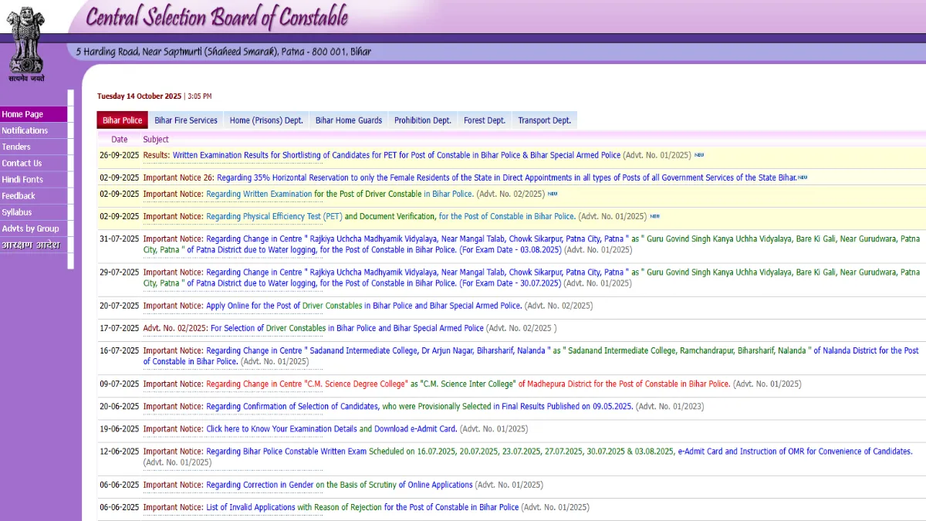Viewport: 926px width, 521px height.
Task: Open the आरक्षण आदेश sidebar item
Action: 33,245
